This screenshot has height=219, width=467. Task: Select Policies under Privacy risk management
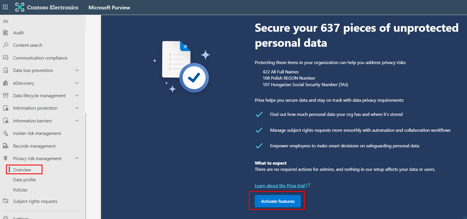coord(20,190)
